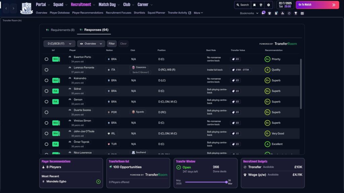Expand the Overview view dropdown

[91, 44]
